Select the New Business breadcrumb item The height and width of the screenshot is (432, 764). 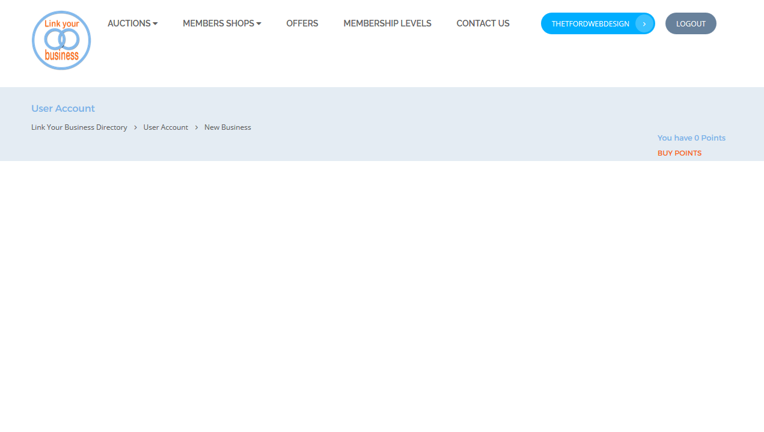227,127
